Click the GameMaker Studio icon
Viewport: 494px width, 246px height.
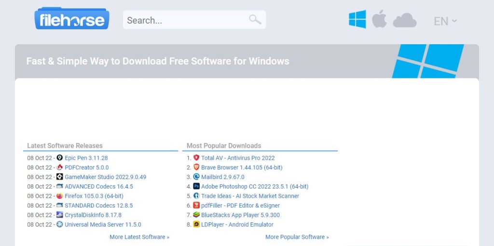[x=59, y=177]
